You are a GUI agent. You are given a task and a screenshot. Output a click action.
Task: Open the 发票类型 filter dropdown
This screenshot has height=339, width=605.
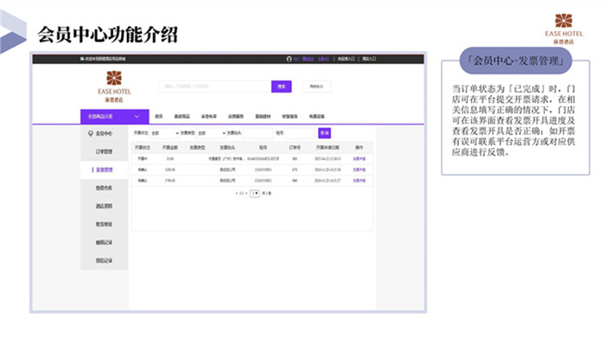point(211,133)
